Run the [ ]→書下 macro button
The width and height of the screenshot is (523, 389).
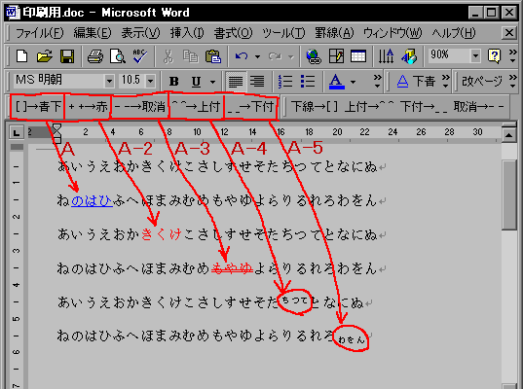pos(38,107)
